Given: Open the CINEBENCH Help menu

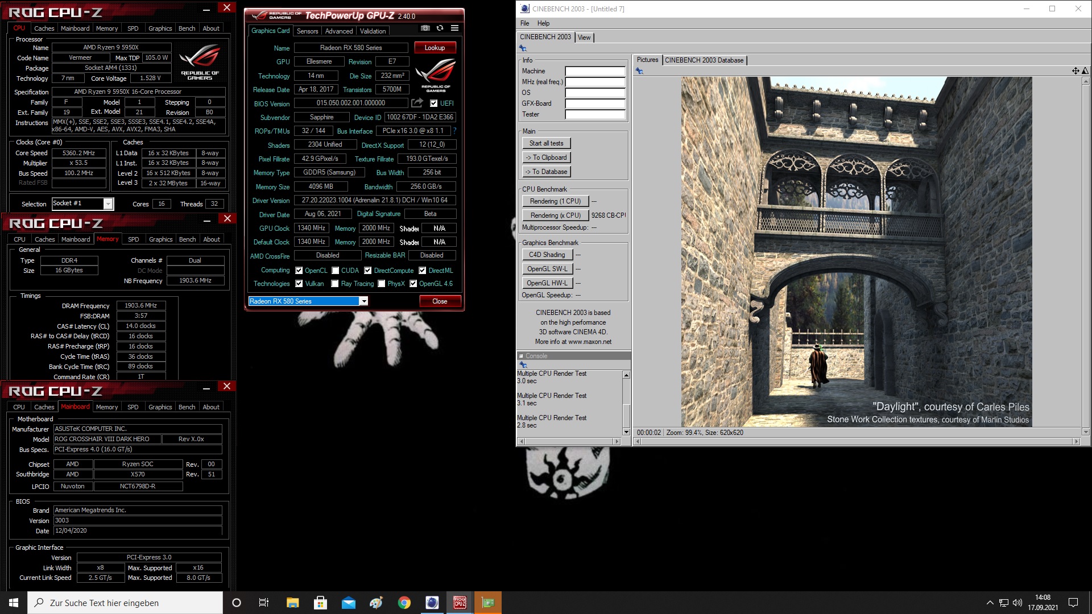Looking at the screenshot, I should point(543,23).
